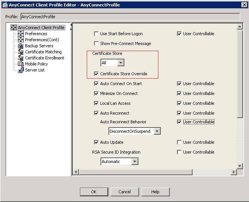Image resolution: width=249 pixels, height=202 pixels.
Task: Click the vertical scrollbar thumb
Action: (240, 74)
